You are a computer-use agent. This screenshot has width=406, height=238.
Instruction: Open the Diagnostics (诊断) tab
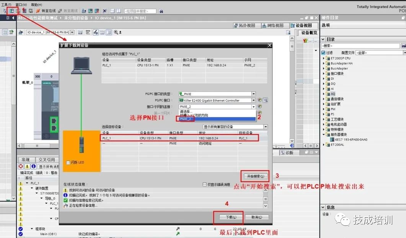[289, 153]
